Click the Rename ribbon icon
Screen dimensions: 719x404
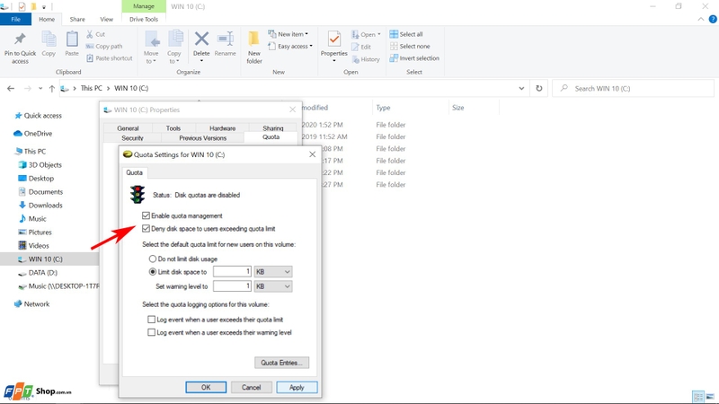226,39
